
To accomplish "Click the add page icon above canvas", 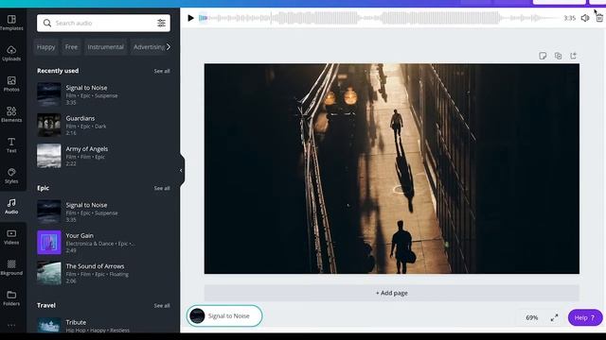I will (573, 56).
